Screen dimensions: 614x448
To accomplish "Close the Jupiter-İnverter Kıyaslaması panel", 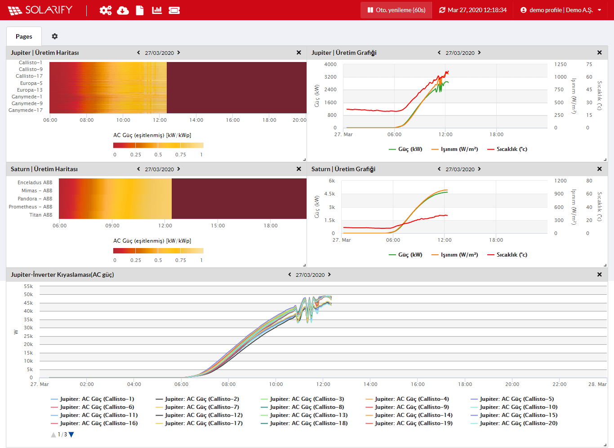I will [x=600, y=275].
